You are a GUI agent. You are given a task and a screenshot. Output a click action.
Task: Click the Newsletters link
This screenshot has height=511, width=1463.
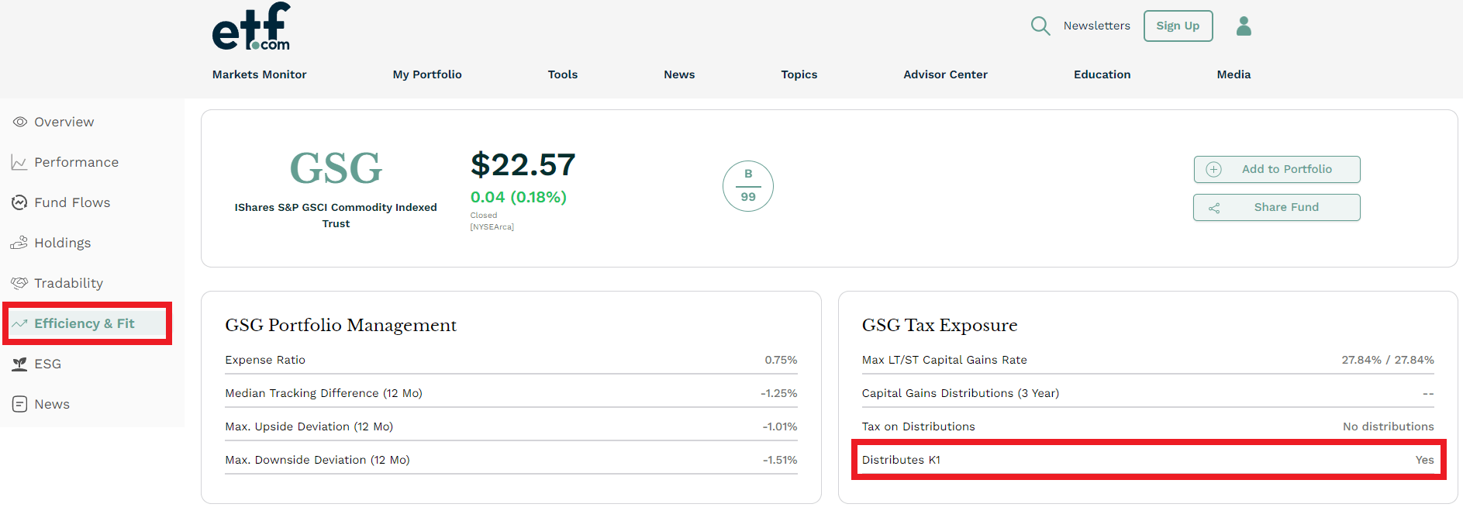(x=1097, y=26)
